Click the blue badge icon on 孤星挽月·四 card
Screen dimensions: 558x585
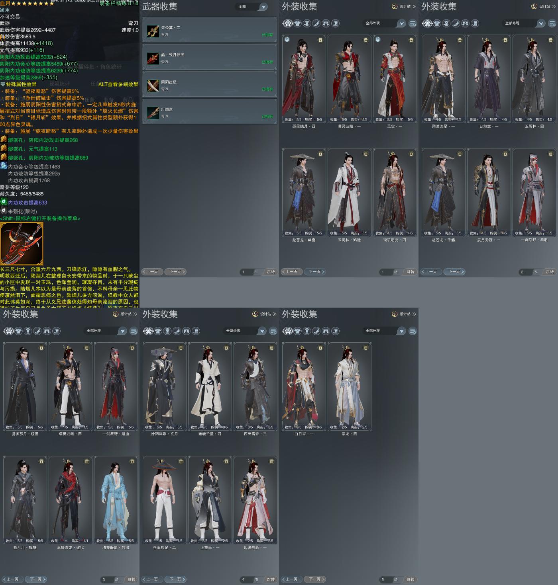[x=287, y=40]
